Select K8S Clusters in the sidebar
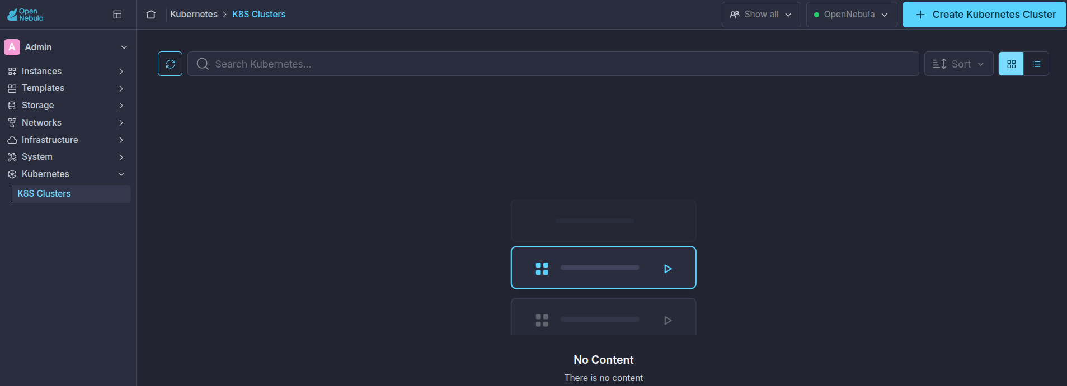Viewport: 1067px width, 386px height. [x=71, y=194]
